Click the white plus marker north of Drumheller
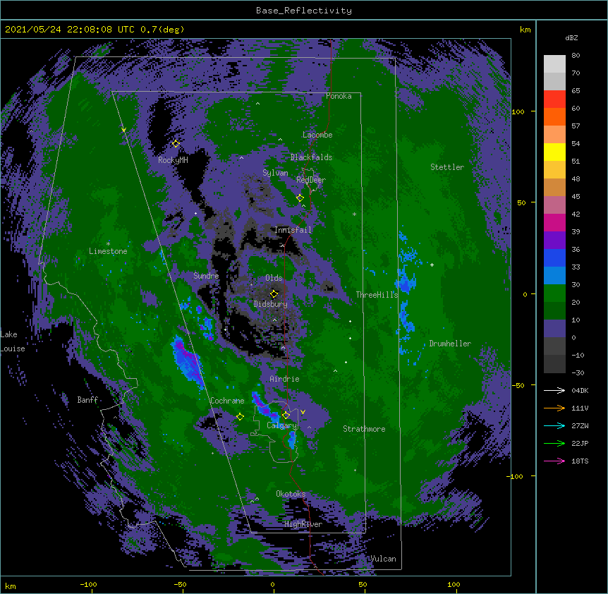The height and width of the screenshot is (594, 608). point(432,265)
